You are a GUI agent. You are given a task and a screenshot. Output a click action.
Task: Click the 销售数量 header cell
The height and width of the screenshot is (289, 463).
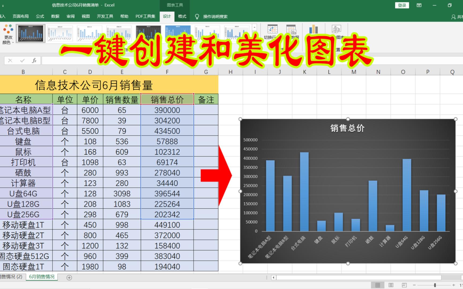pos(122,100)
